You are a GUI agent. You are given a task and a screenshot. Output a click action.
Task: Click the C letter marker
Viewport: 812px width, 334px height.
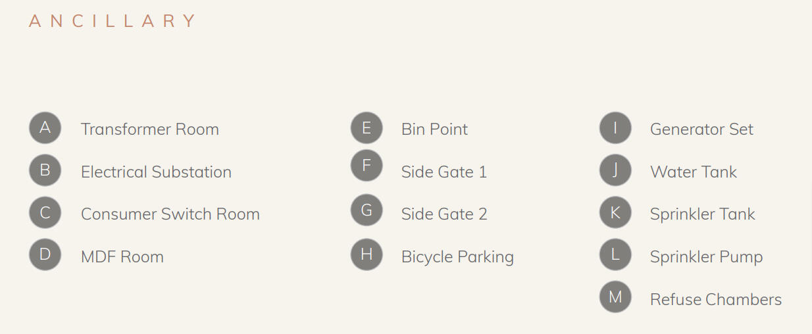point(45,213)
